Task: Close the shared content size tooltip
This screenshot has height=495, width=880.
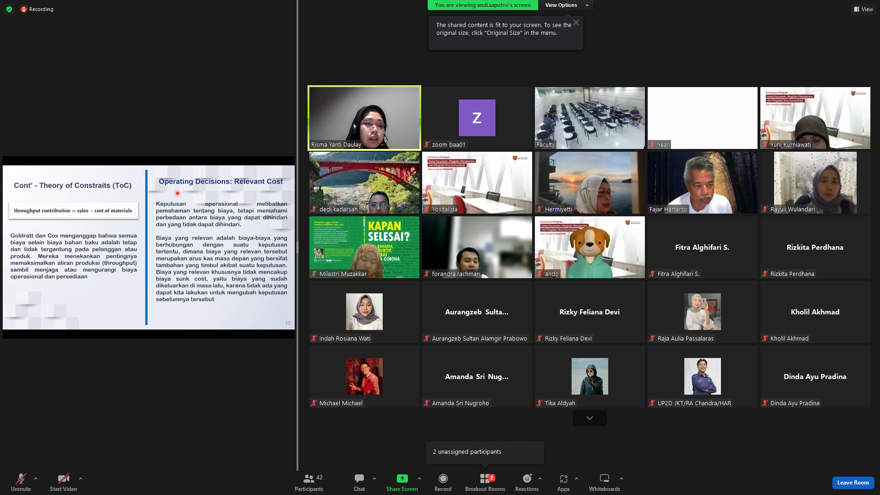Action: (x=576, y=22)
